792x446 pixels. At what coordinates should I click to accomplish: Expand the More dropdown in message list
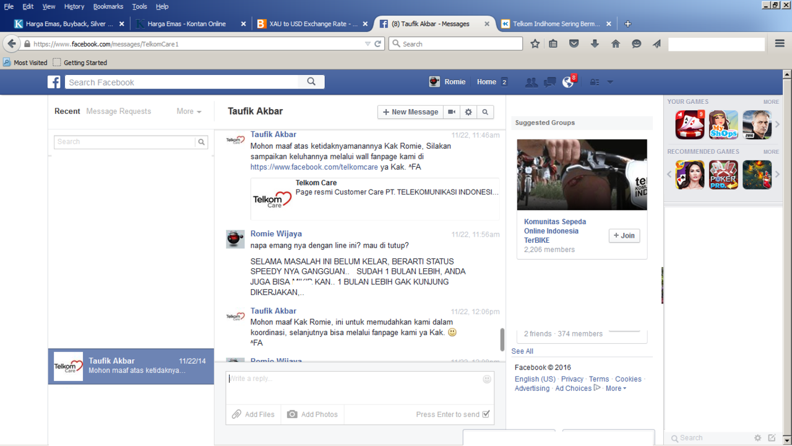click(x=189, y=111)
